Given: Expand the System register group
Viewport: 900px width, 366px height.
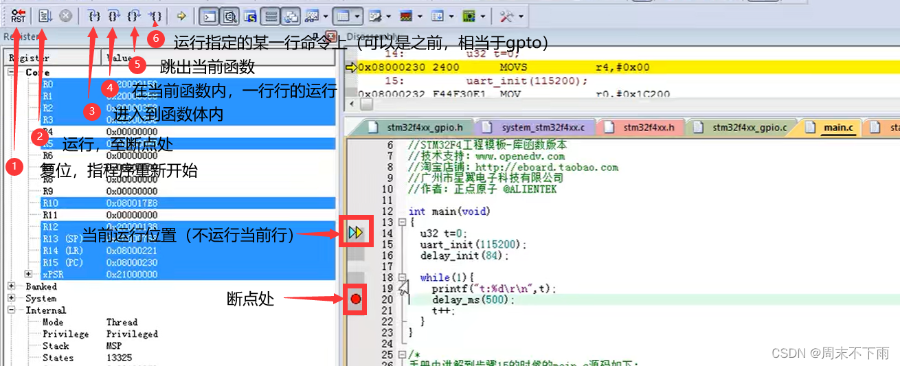Looking at the screenshot, I should point(12,298).
